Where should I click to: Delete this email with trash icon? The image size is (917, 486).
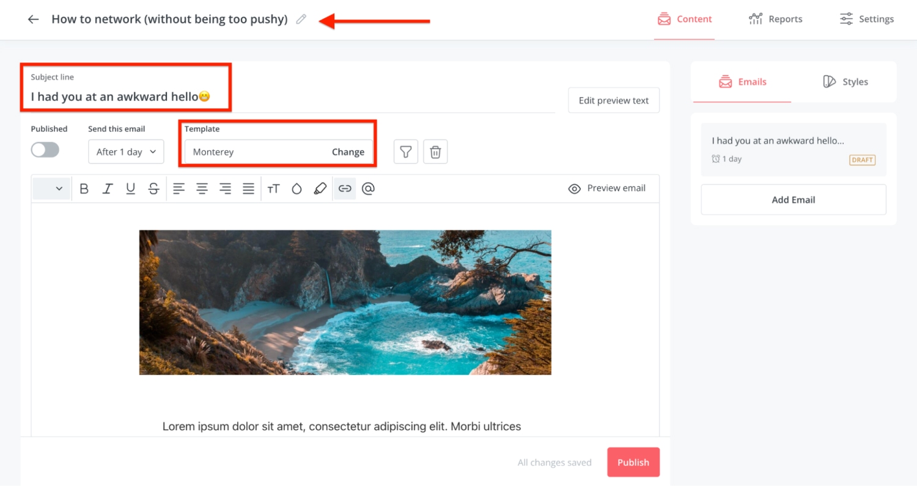435,152
